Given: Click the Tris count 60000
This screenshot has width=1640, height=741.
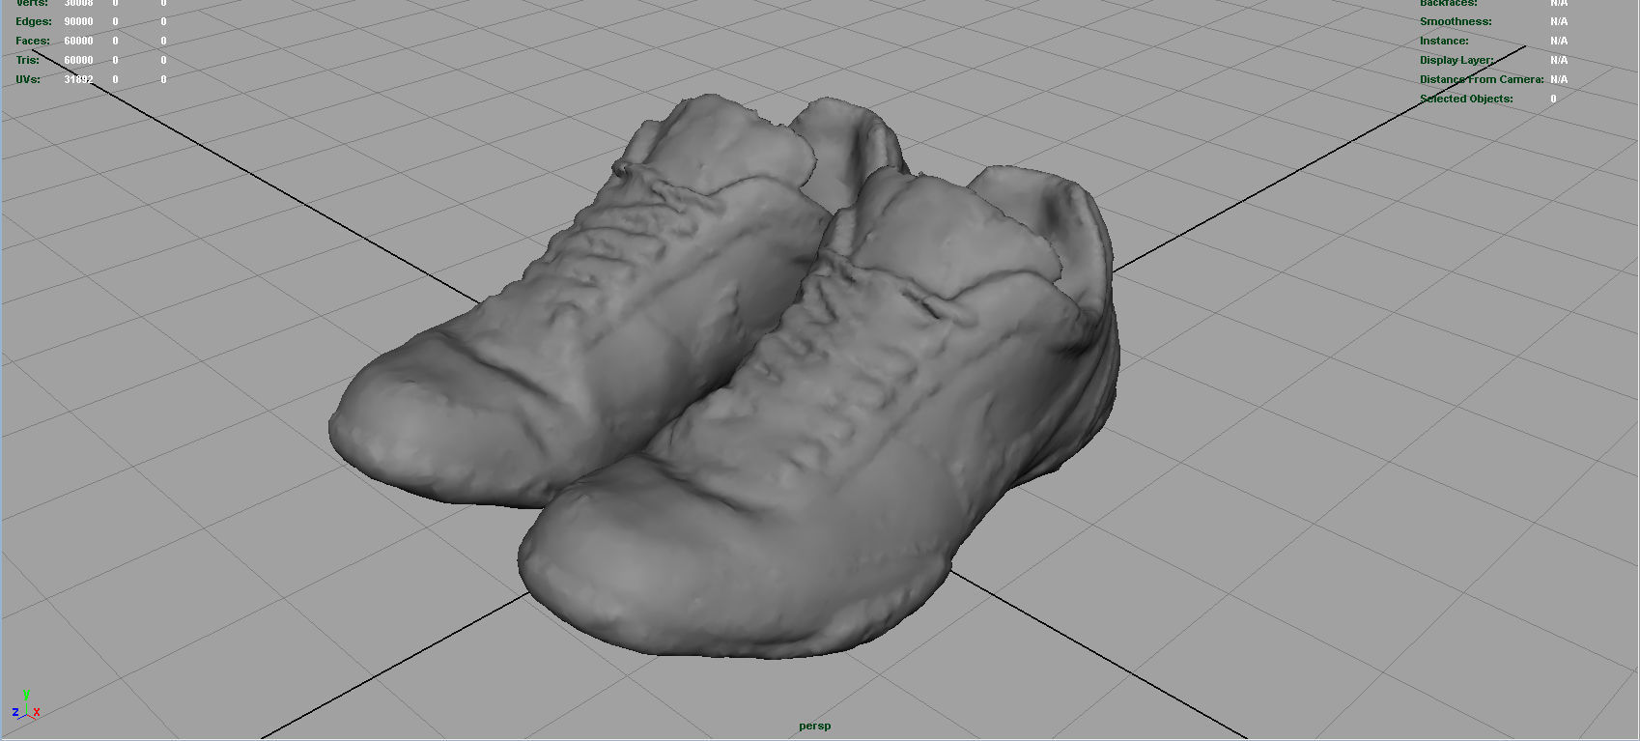Looking at the screenshot, I should (79, 60).
